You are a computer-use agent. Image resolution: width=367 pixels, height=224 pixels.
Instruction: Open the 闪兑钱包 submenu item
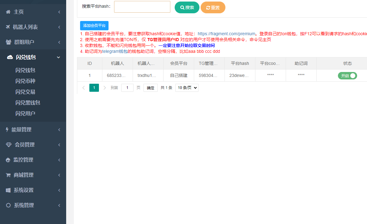click(25, 70)
